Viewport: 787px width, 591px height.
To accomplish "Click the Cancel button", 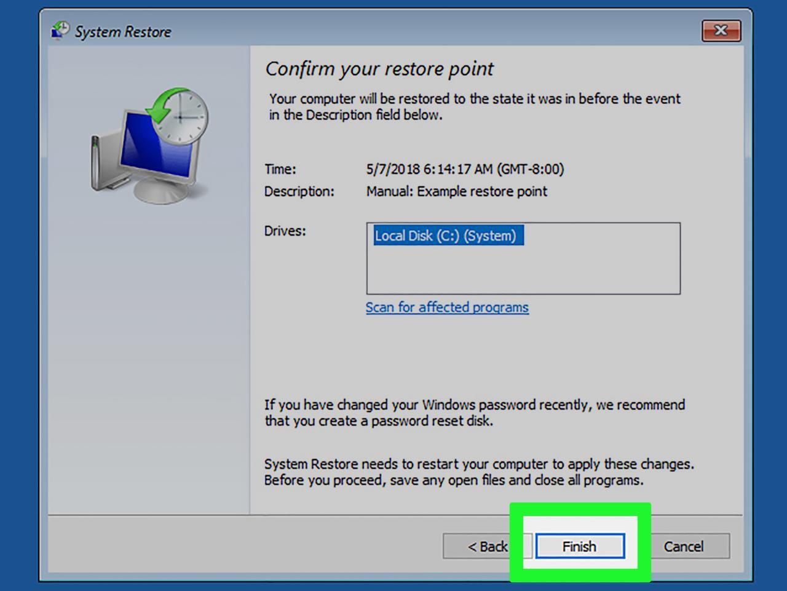I will pos(684,546).
